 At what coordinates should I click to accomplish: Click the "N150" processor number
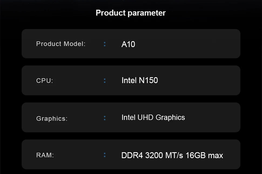pos(148,80)
